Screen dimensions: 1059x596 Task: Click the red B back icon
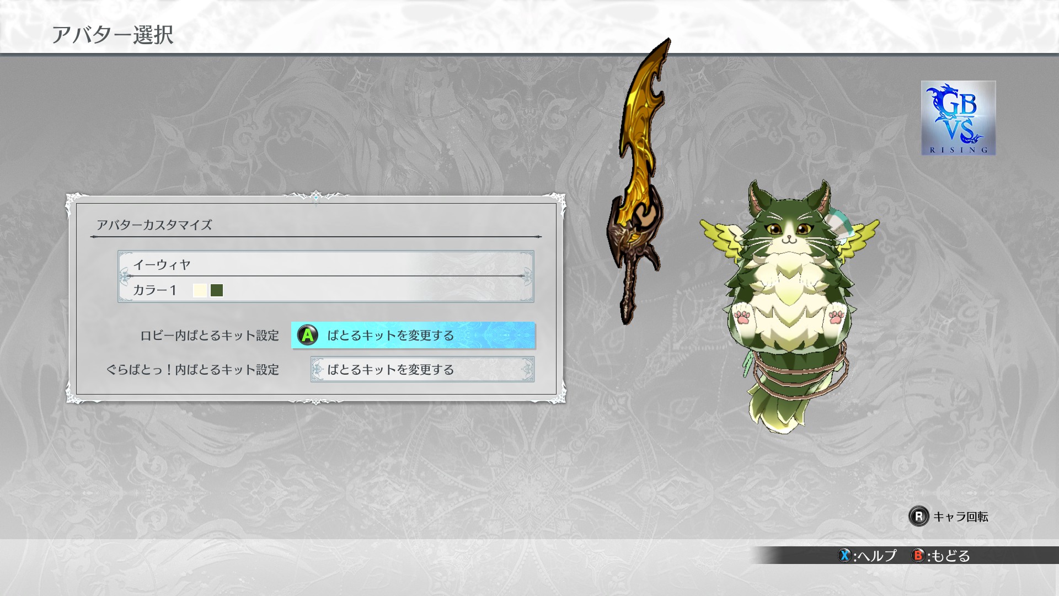[918, 555]
